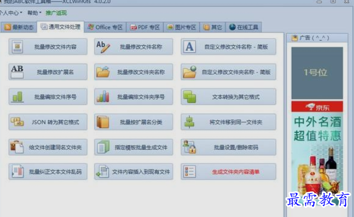354x217 pixels.
Task: Open the 个人中心 dropdown menu
Action: tap(11, 13)
